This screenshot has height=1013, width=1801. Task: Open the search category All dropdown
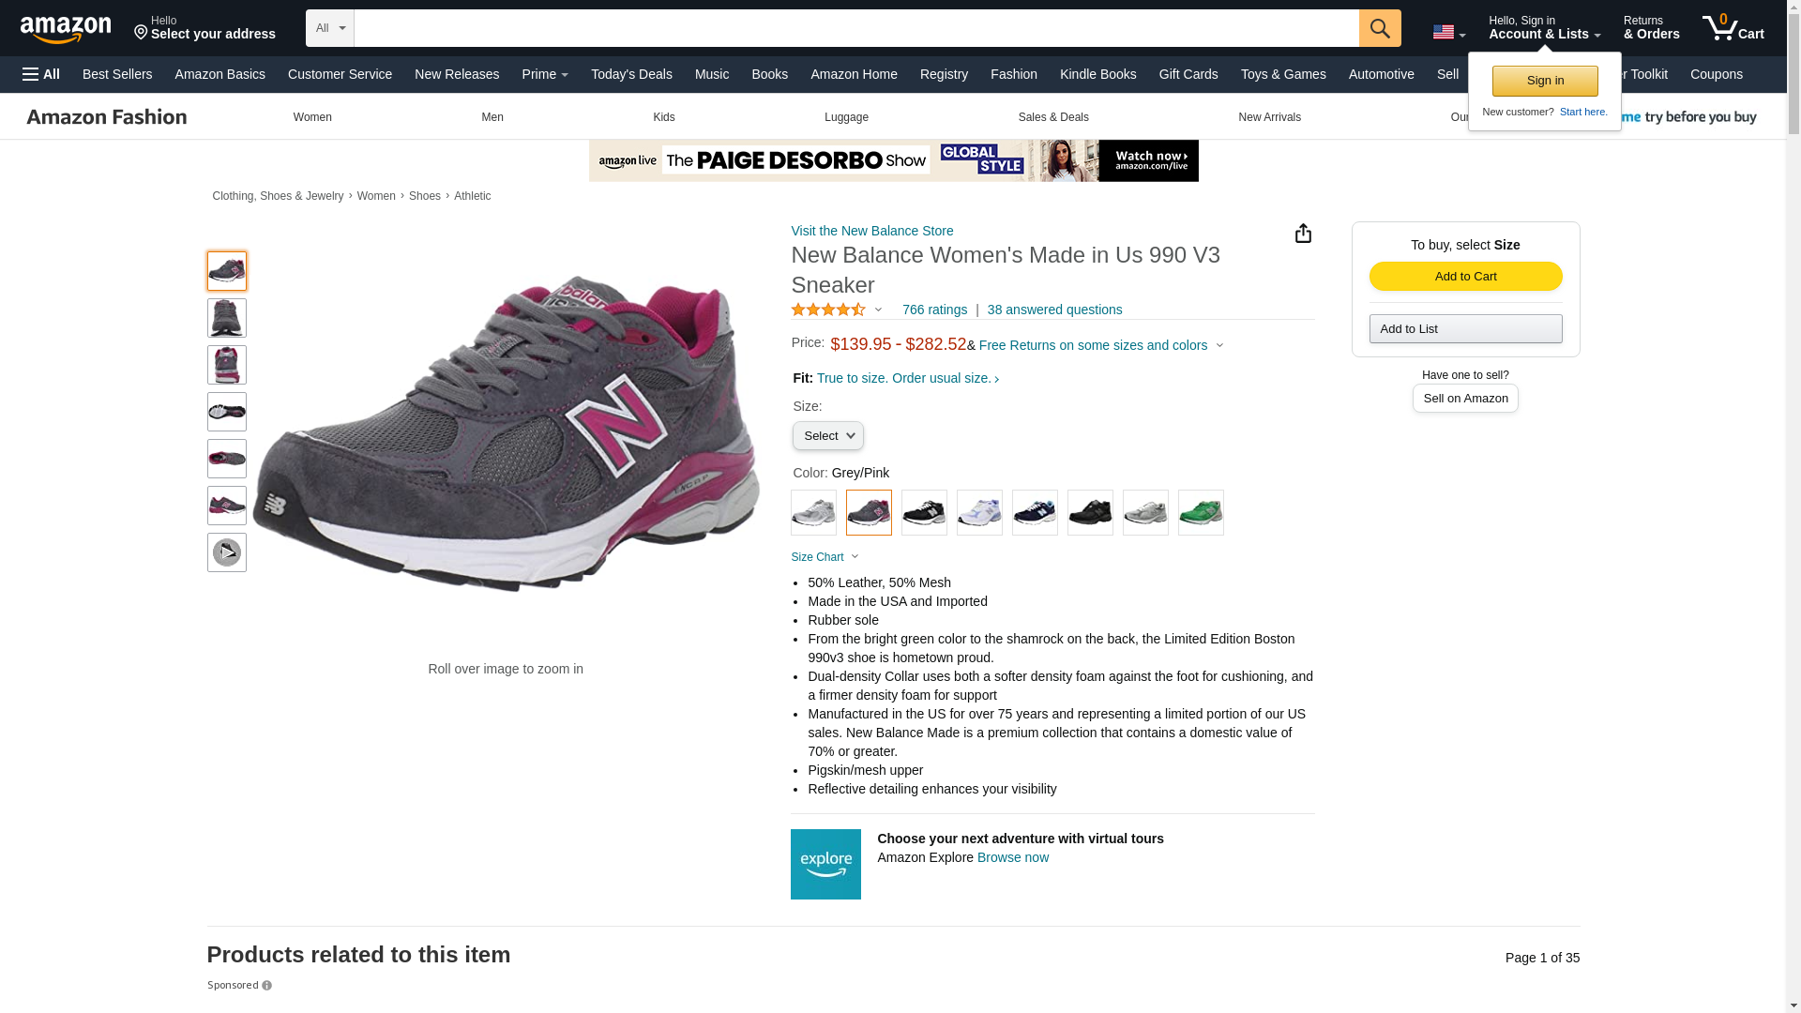(x=330, y=28)
